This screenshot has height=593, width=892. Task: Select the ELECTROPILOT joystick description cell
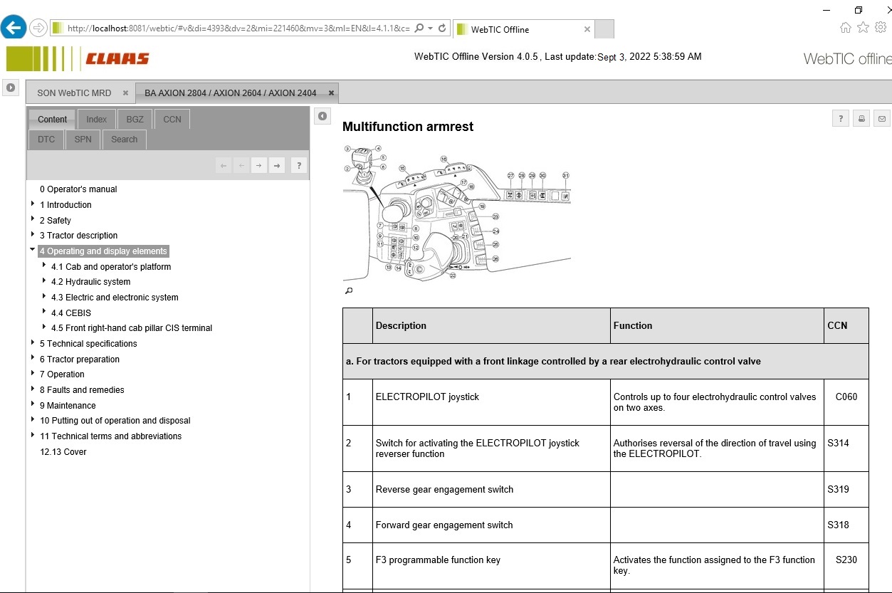tap(491, 402)
